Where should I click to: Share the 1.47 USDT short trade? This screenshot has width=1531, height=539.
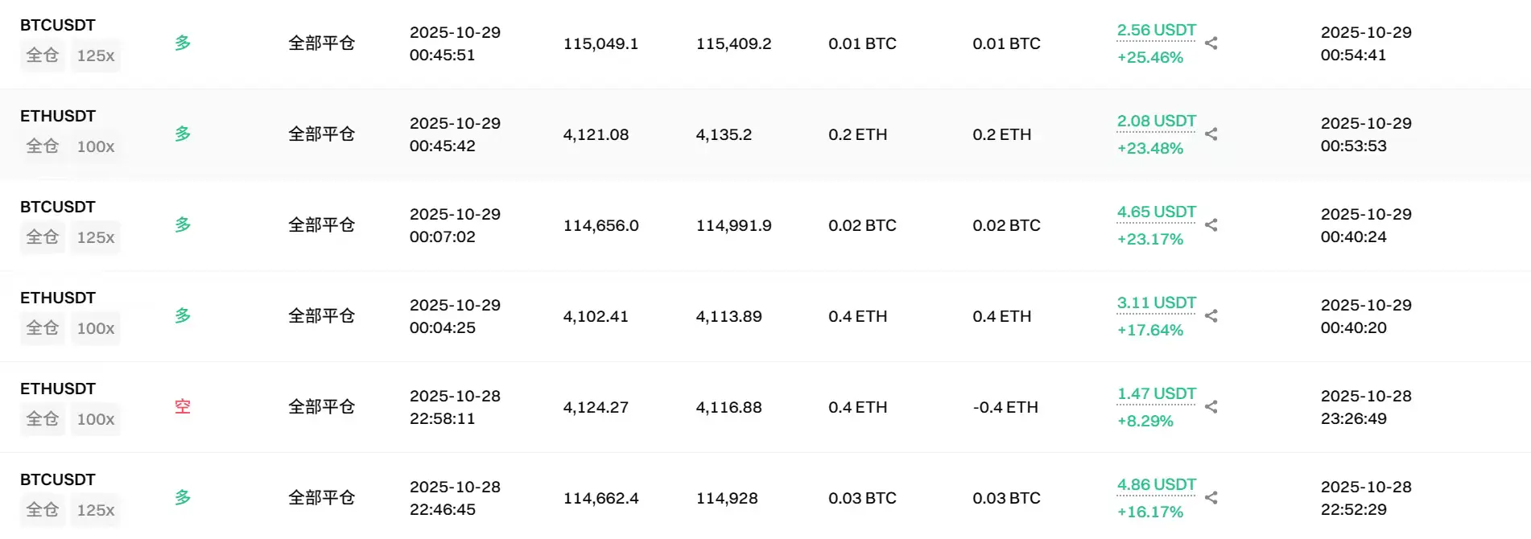[x=1211, y=407]
